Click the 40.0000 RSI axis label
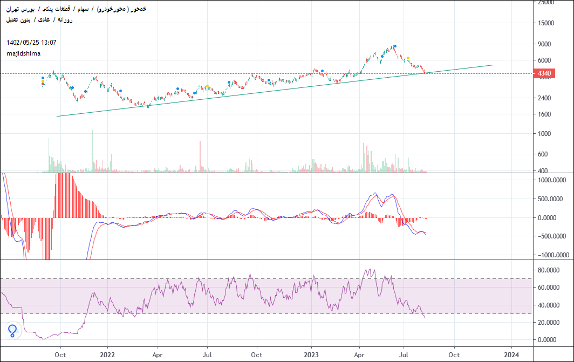Screen dimensions: 574x362 pos(548,305)
